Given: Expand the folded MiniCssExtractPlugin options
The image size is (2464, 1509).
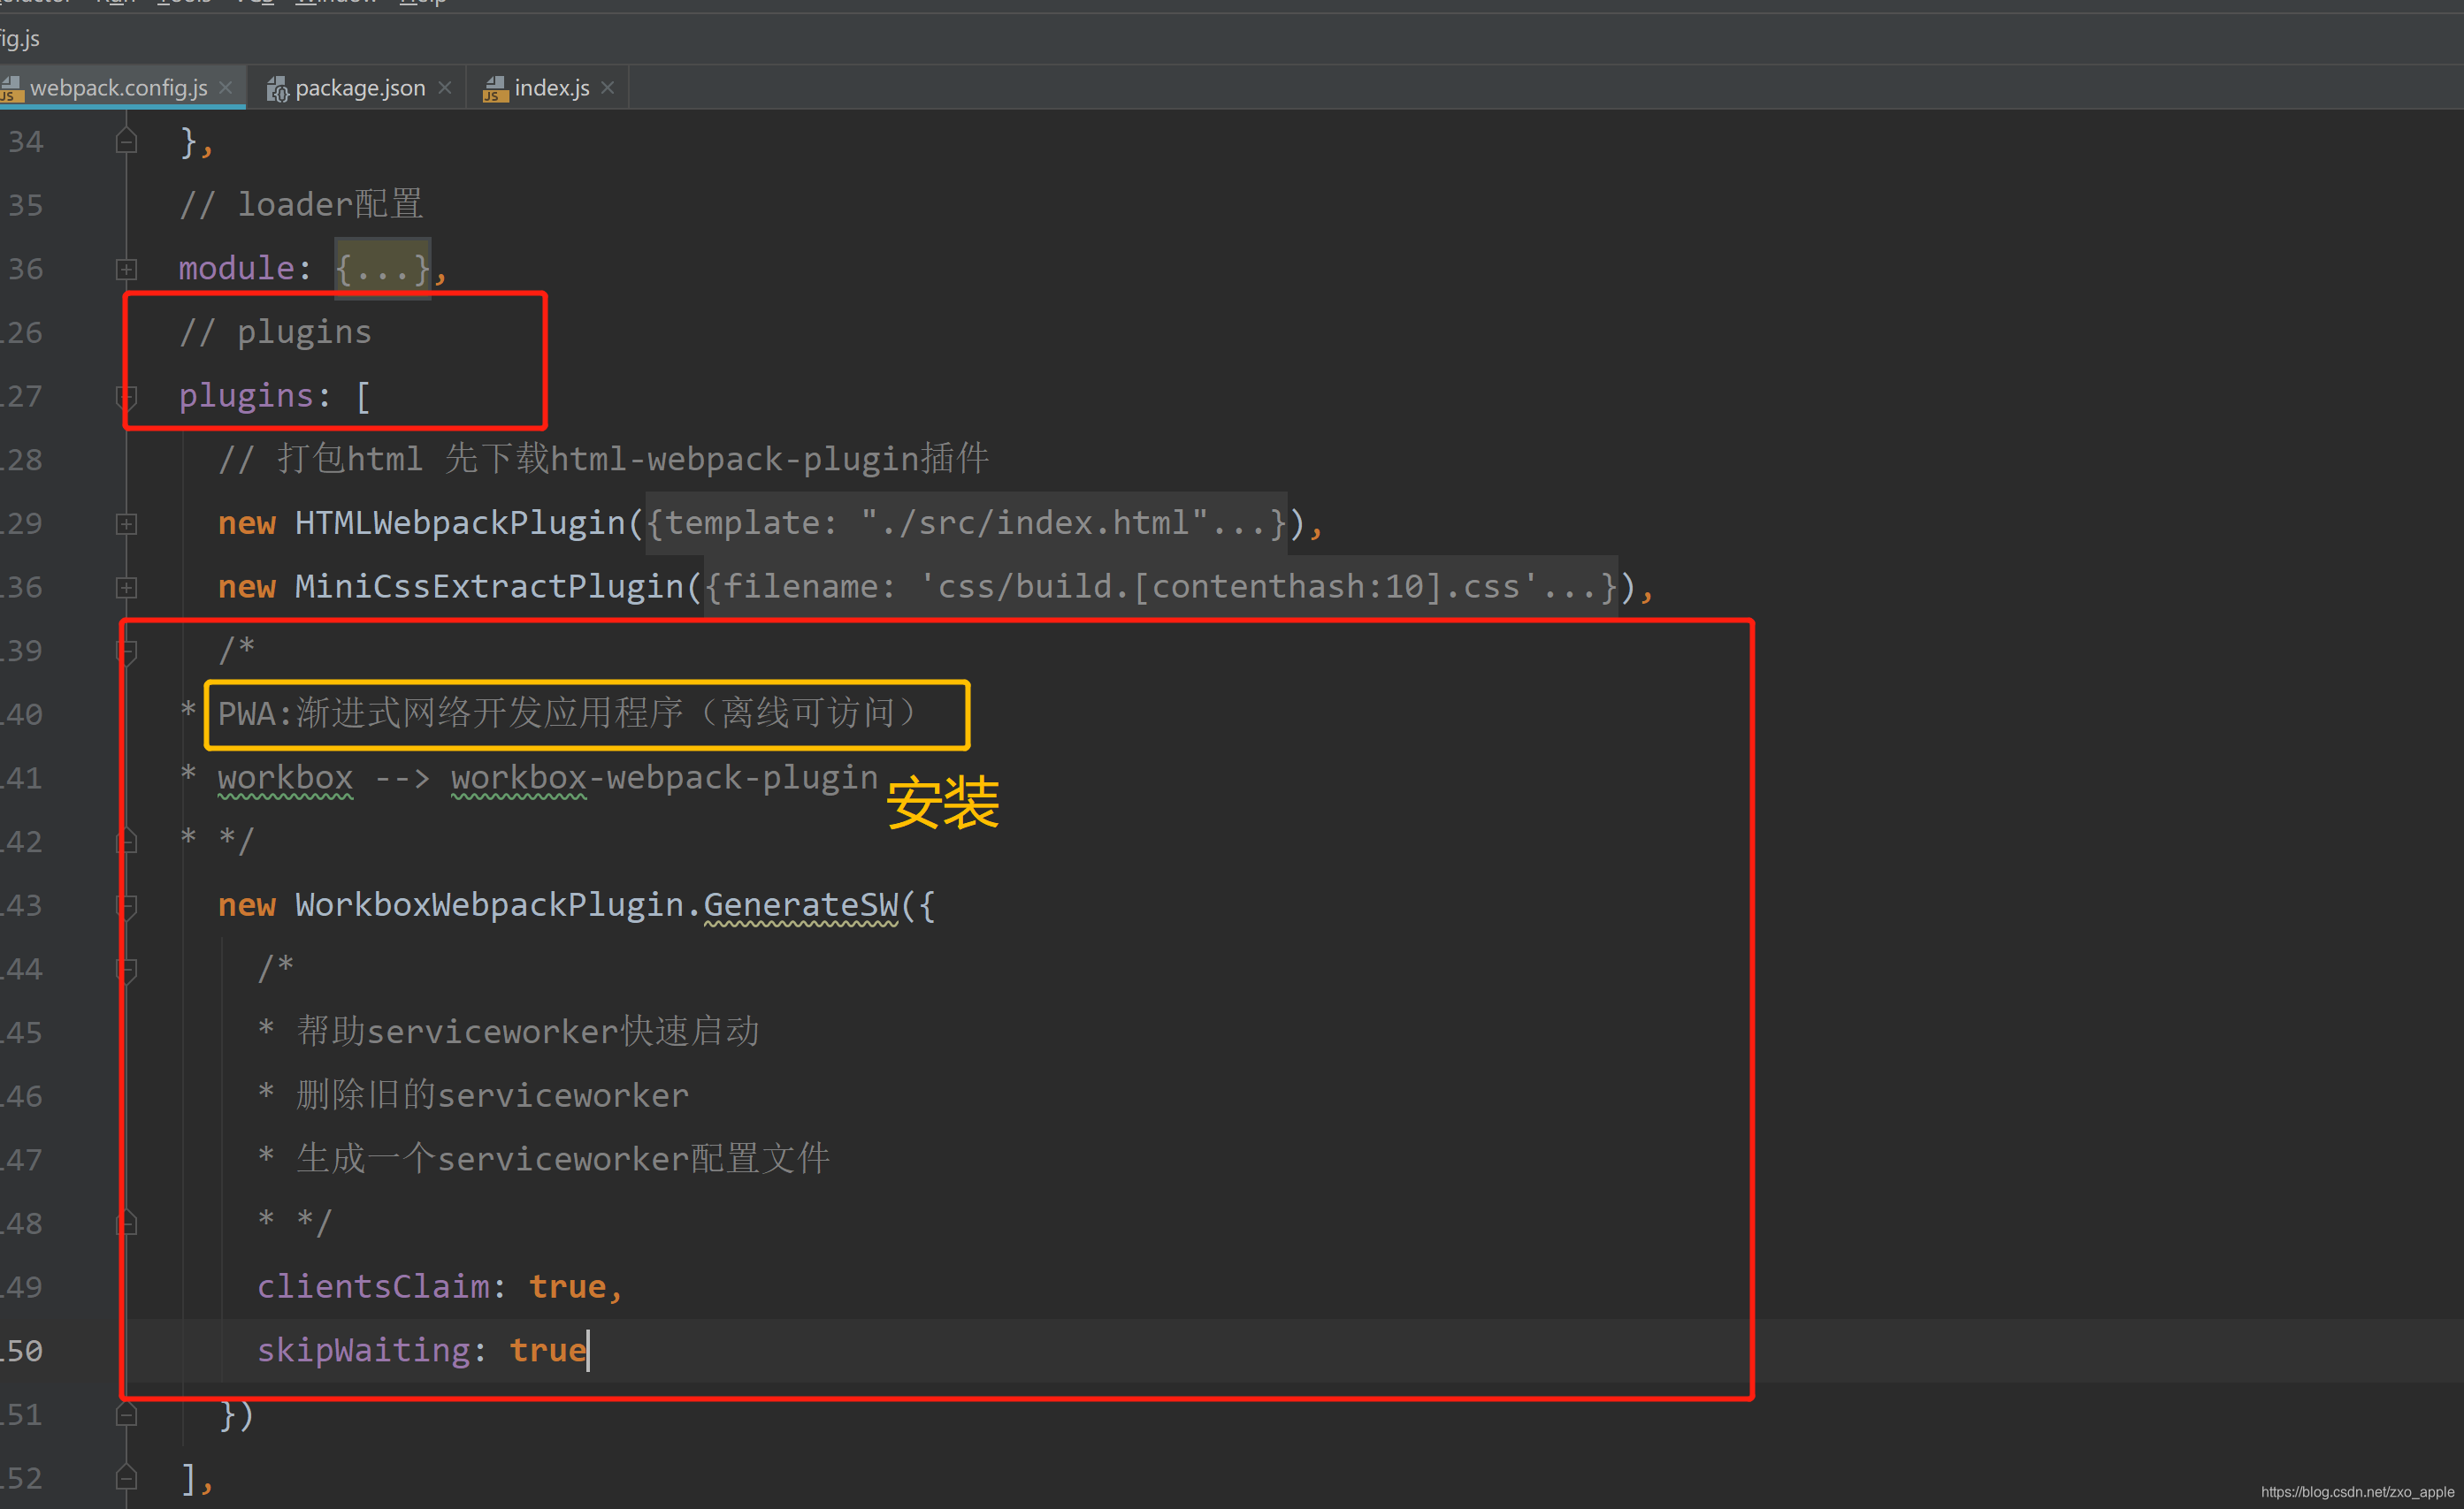Looking at the screenshot, I should point(126,588).
